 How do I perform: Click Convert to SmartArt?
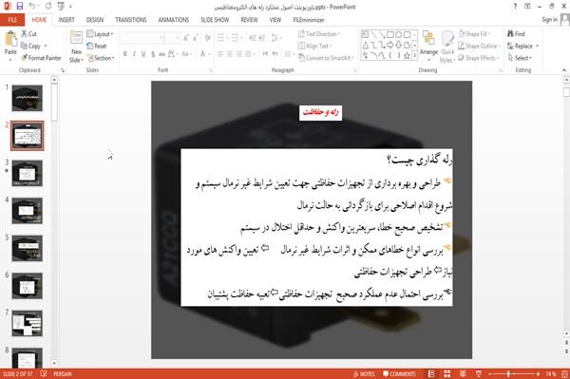(326, 58)
